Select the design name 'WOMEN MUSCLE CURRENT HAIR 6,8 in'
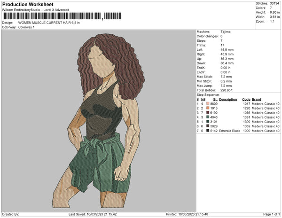The height and width of the screenshot is (218, 282). point(49,23)
